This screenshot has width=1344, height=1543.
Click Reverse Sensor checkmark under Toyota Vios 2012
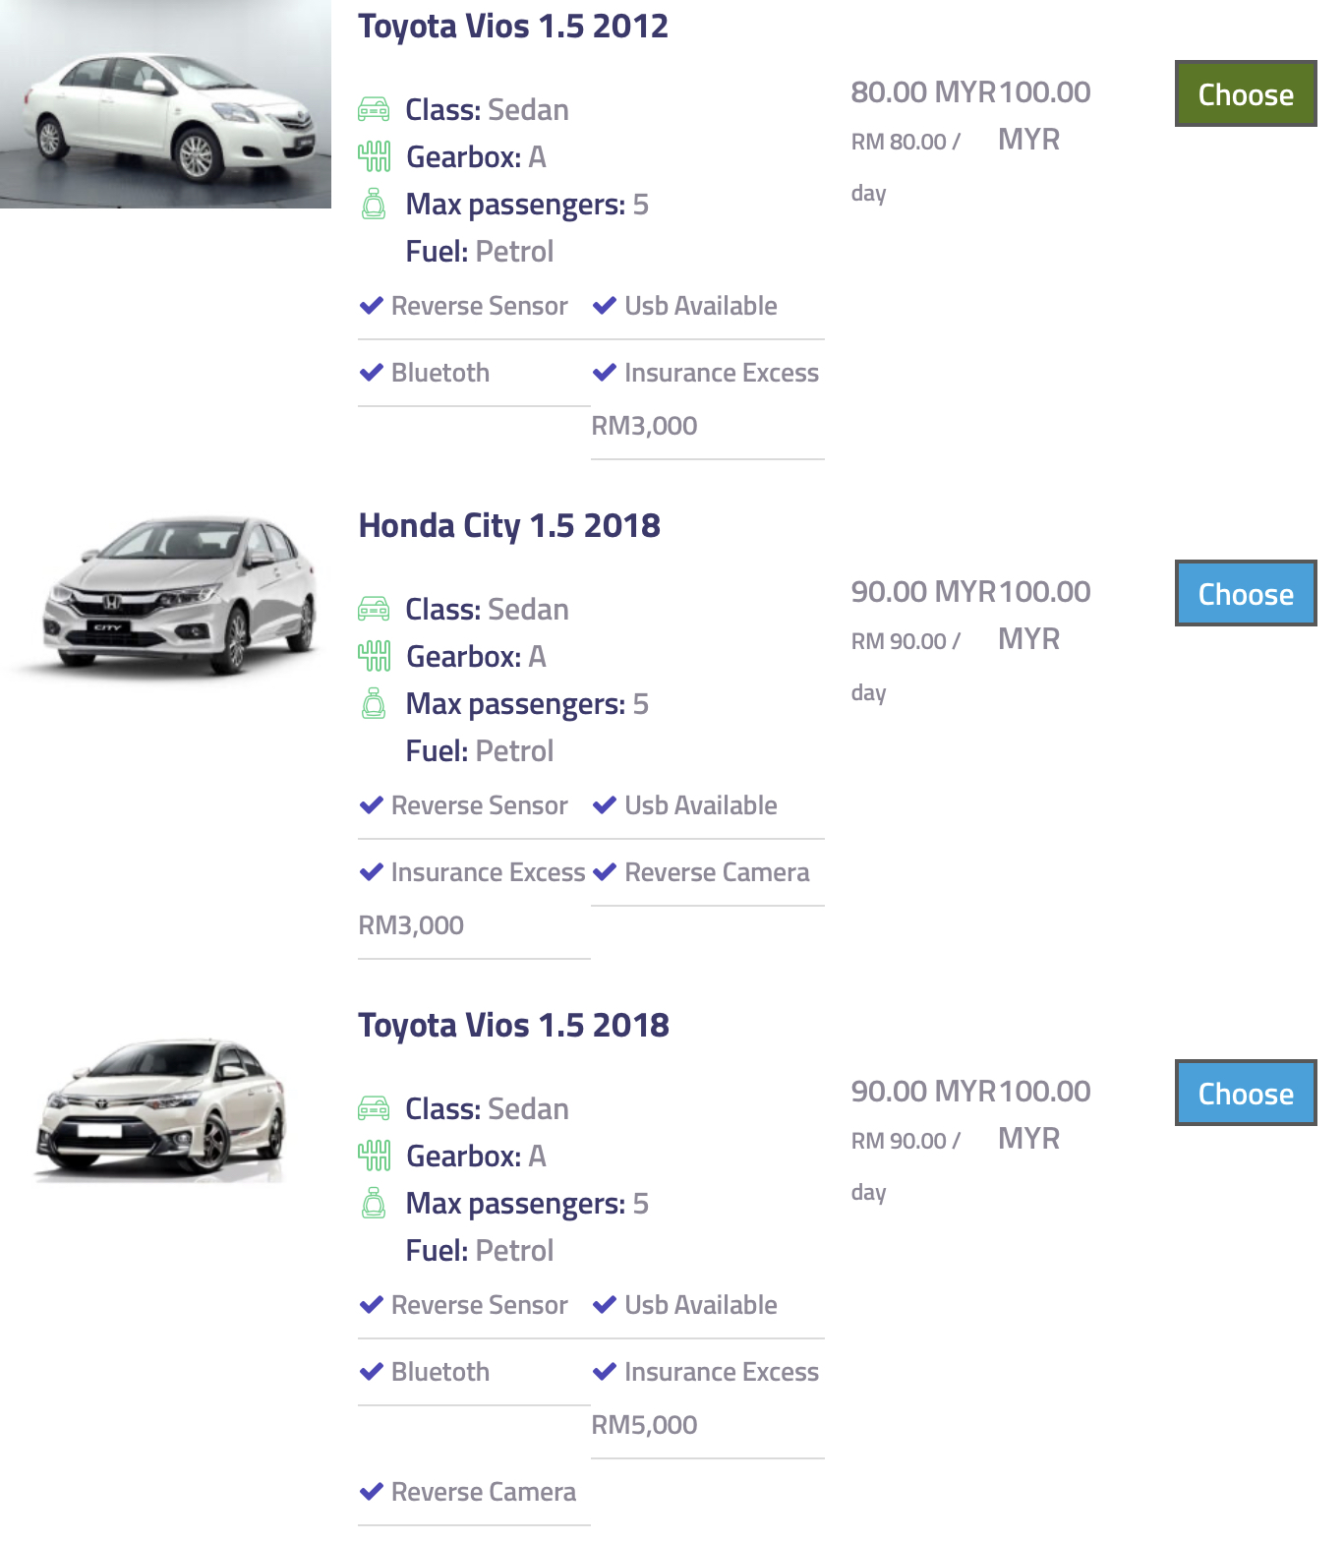click(372, 306)
